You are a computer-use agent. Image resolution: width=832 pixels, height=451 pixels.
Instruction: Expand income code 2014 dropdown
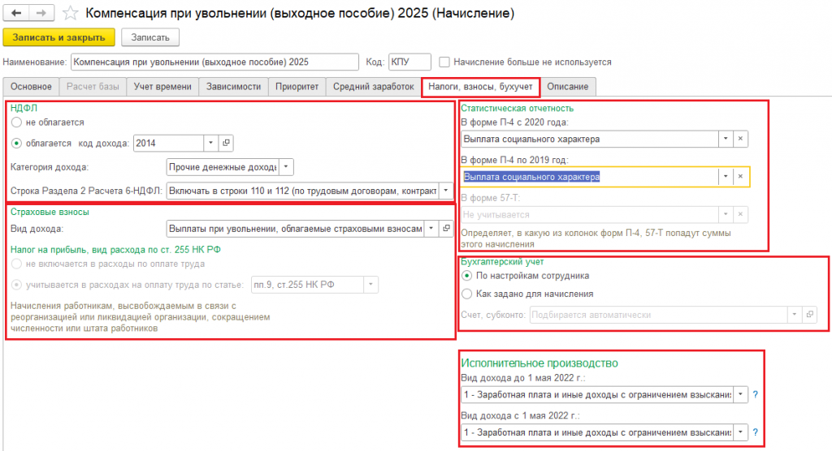point(210,143)
